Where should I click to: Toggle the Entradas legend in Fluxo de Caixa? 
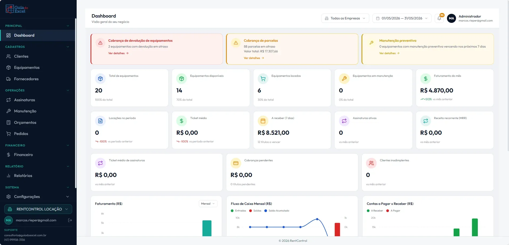pyautogui.click(x=239, y=211)
